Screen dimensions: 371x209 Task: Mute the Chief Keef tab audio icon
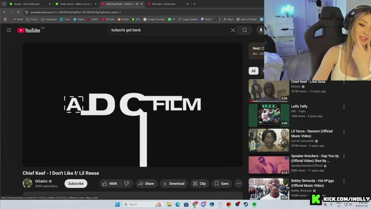137,4
